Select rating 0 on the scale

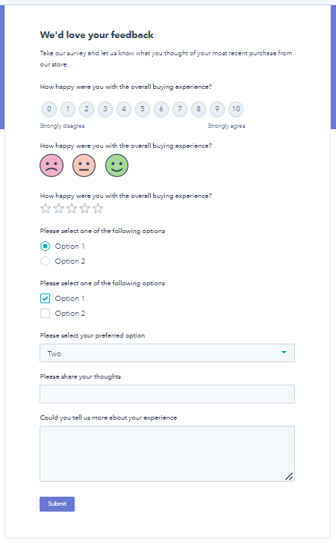click(x=49, y=110)
